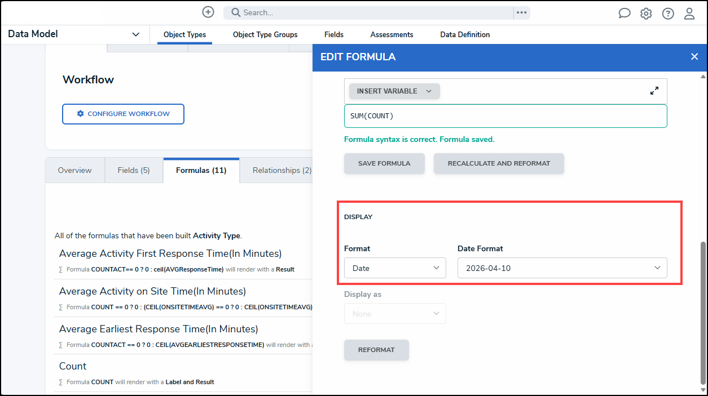Open the Date Format dropdown
Image resolution: width=708 pixels, height=396 pixels.
[x=562, y=268]
